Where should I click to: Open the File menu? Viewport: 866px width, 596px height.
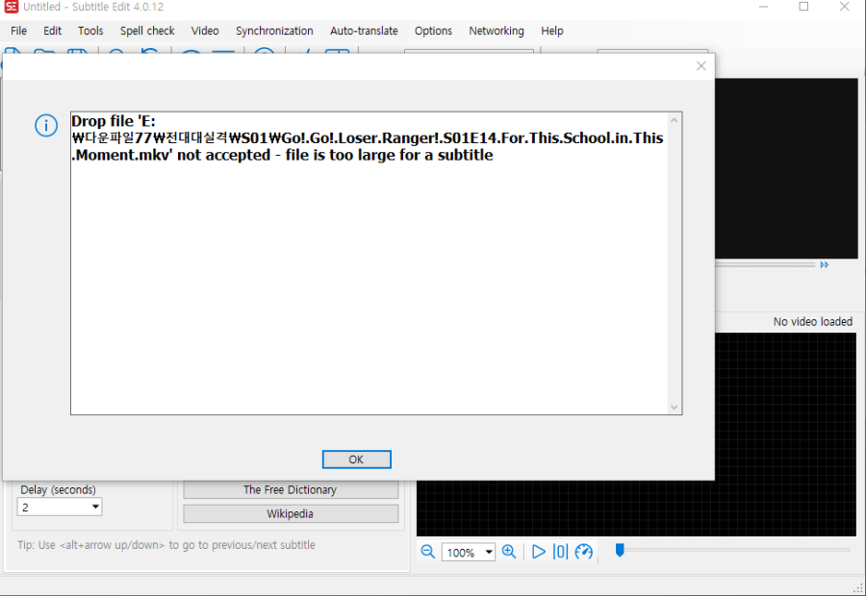[x=19, y=31]
